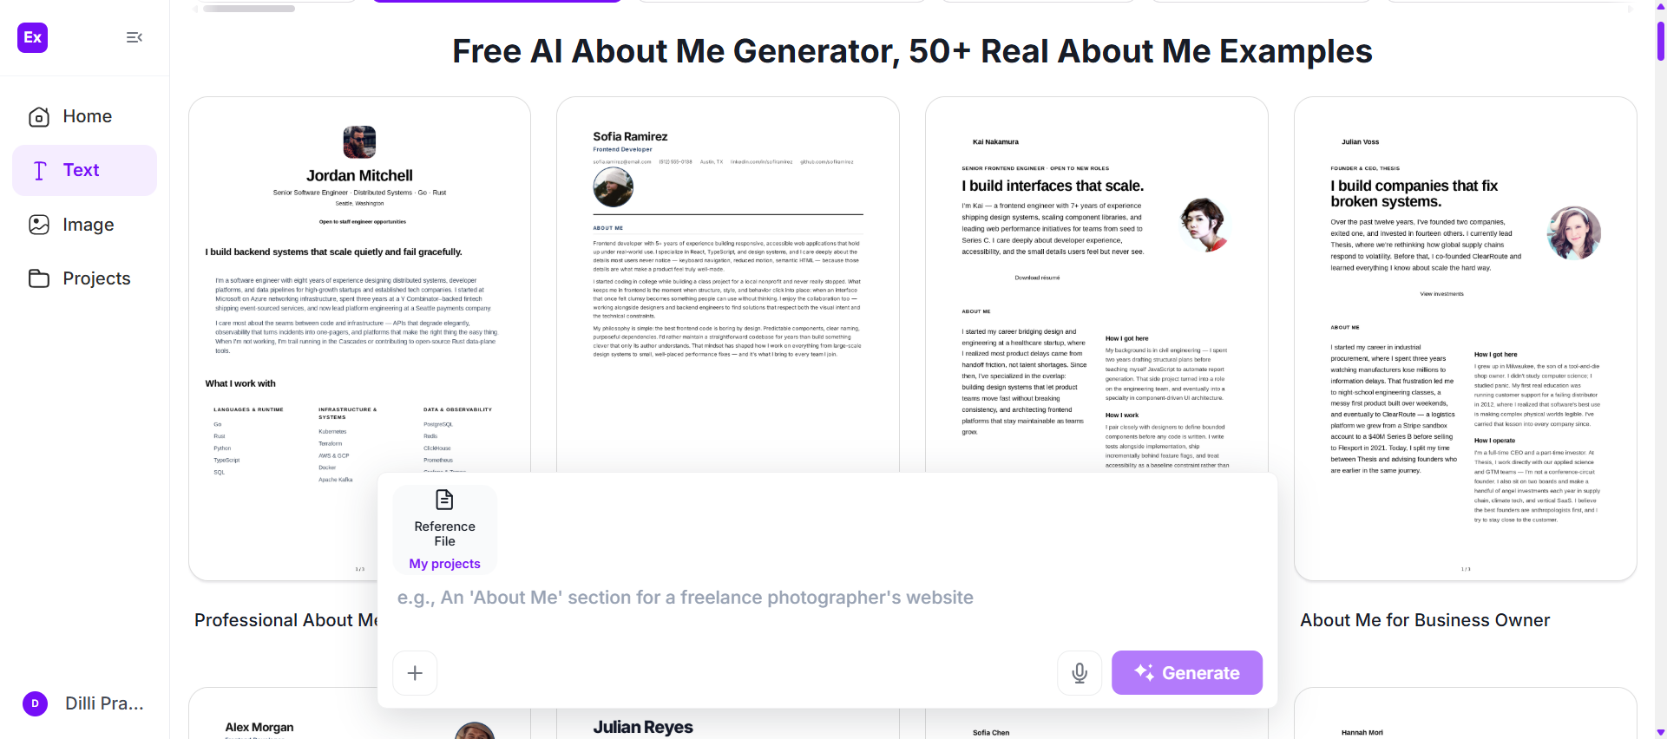Open the My projects link
1667x739 pixels.
click(444, 564)
